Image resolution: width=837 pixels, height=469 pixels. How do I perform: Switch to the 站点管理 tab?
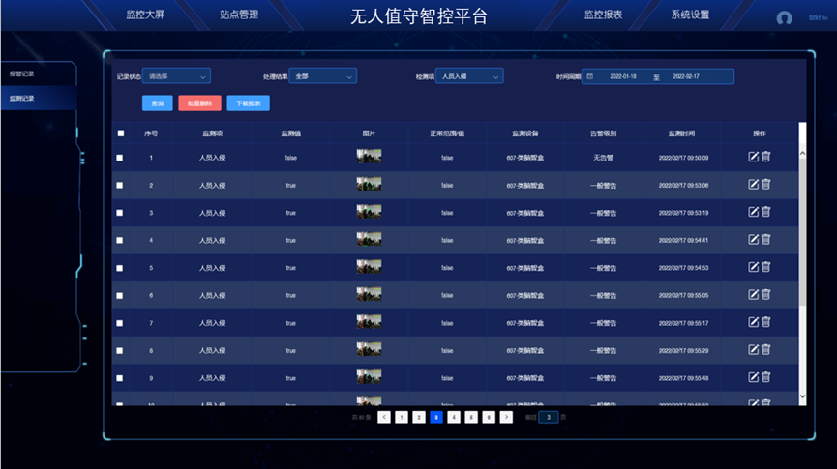point(239,15)
